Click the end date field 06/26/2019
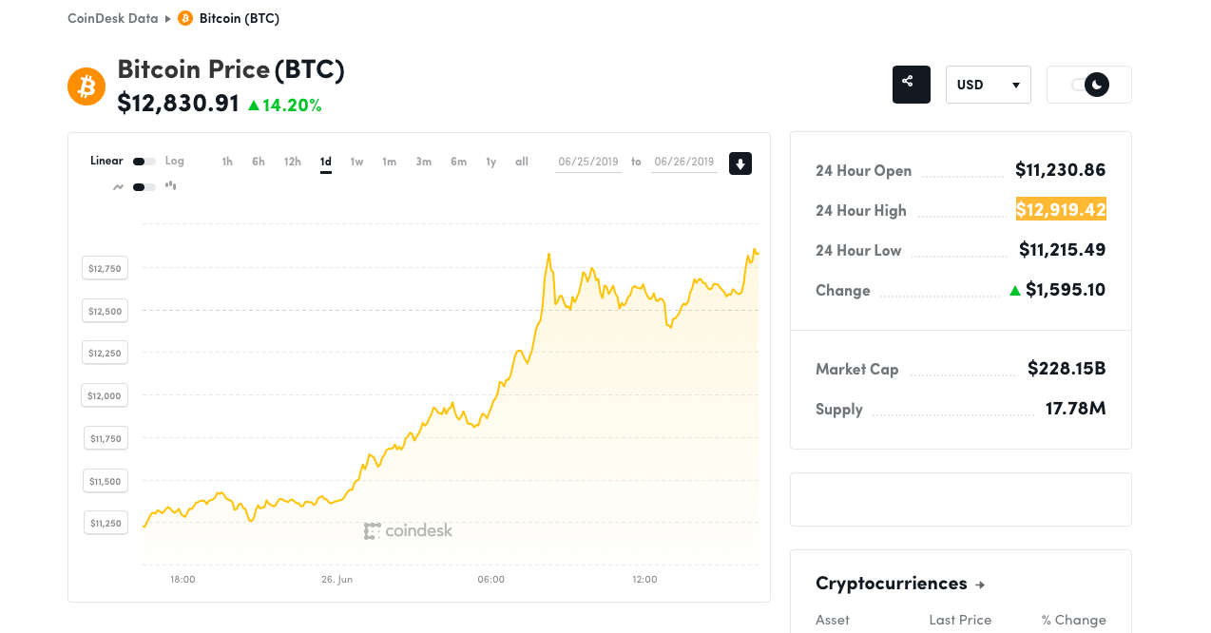This screenshot has height=633, width=1211. pyautogui.click(x=684, y=162)
